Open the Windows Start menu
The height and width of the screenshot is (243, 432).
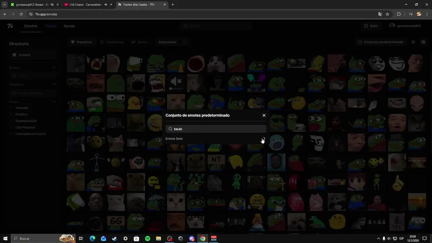(5, 239)
